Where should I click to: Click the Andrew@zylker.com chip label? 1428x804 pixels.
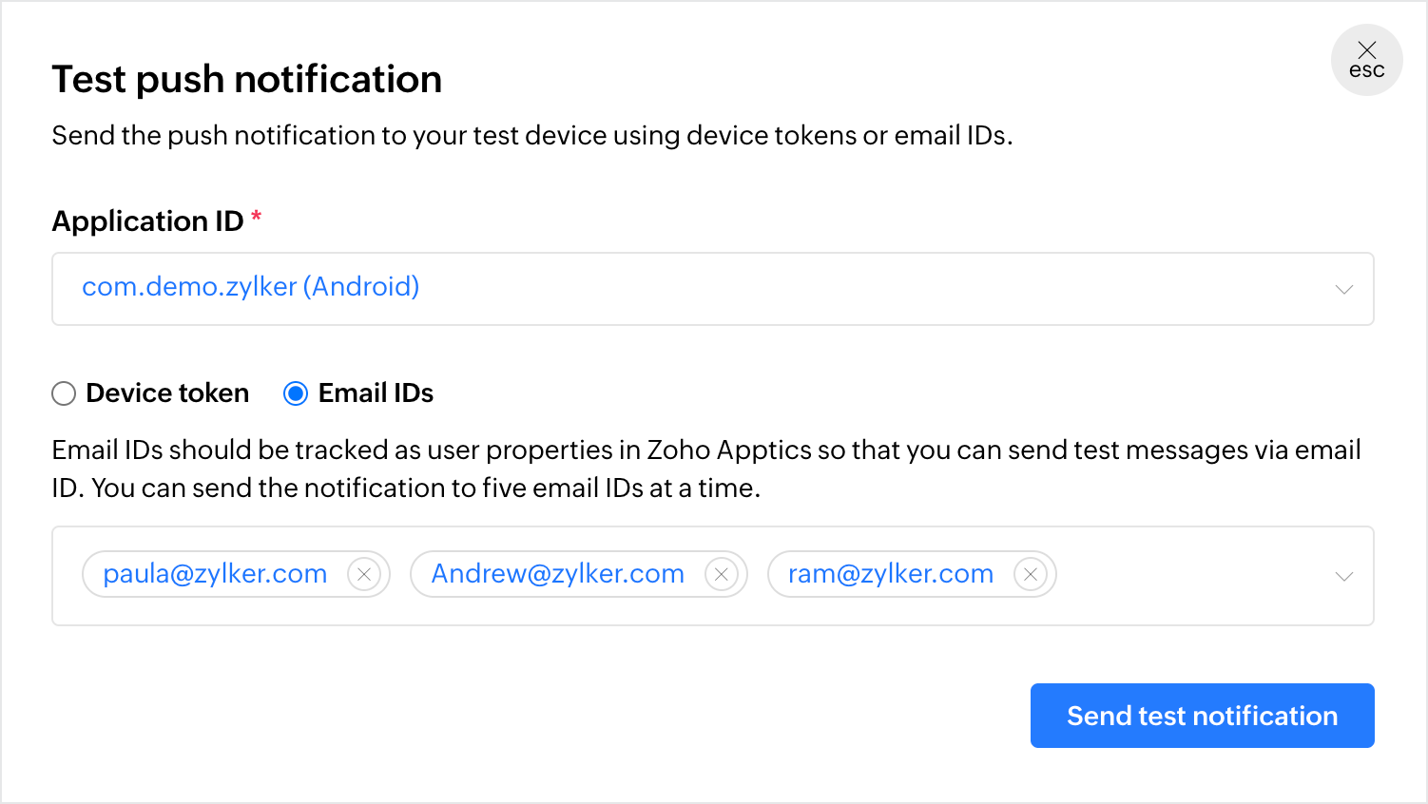[557, 574]
